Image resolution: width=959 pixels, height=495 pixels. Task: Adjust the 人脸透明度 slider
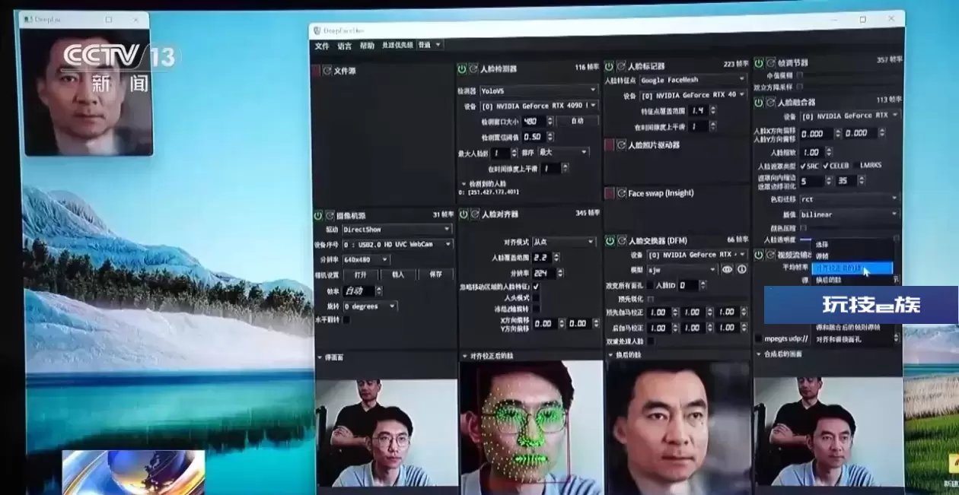pos(849,239)
